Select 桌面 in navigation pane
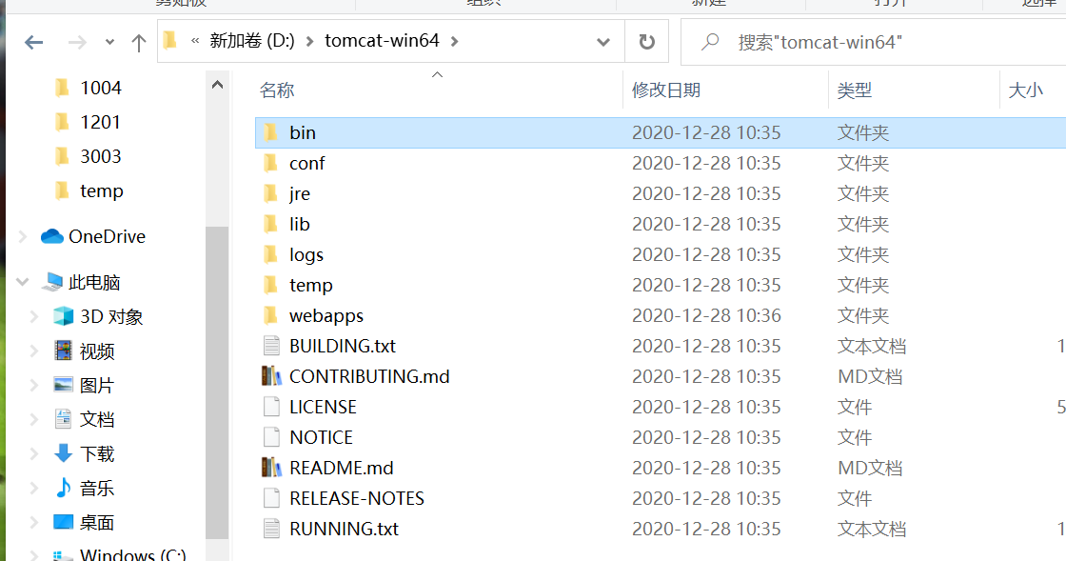 [x=96, y=522]
